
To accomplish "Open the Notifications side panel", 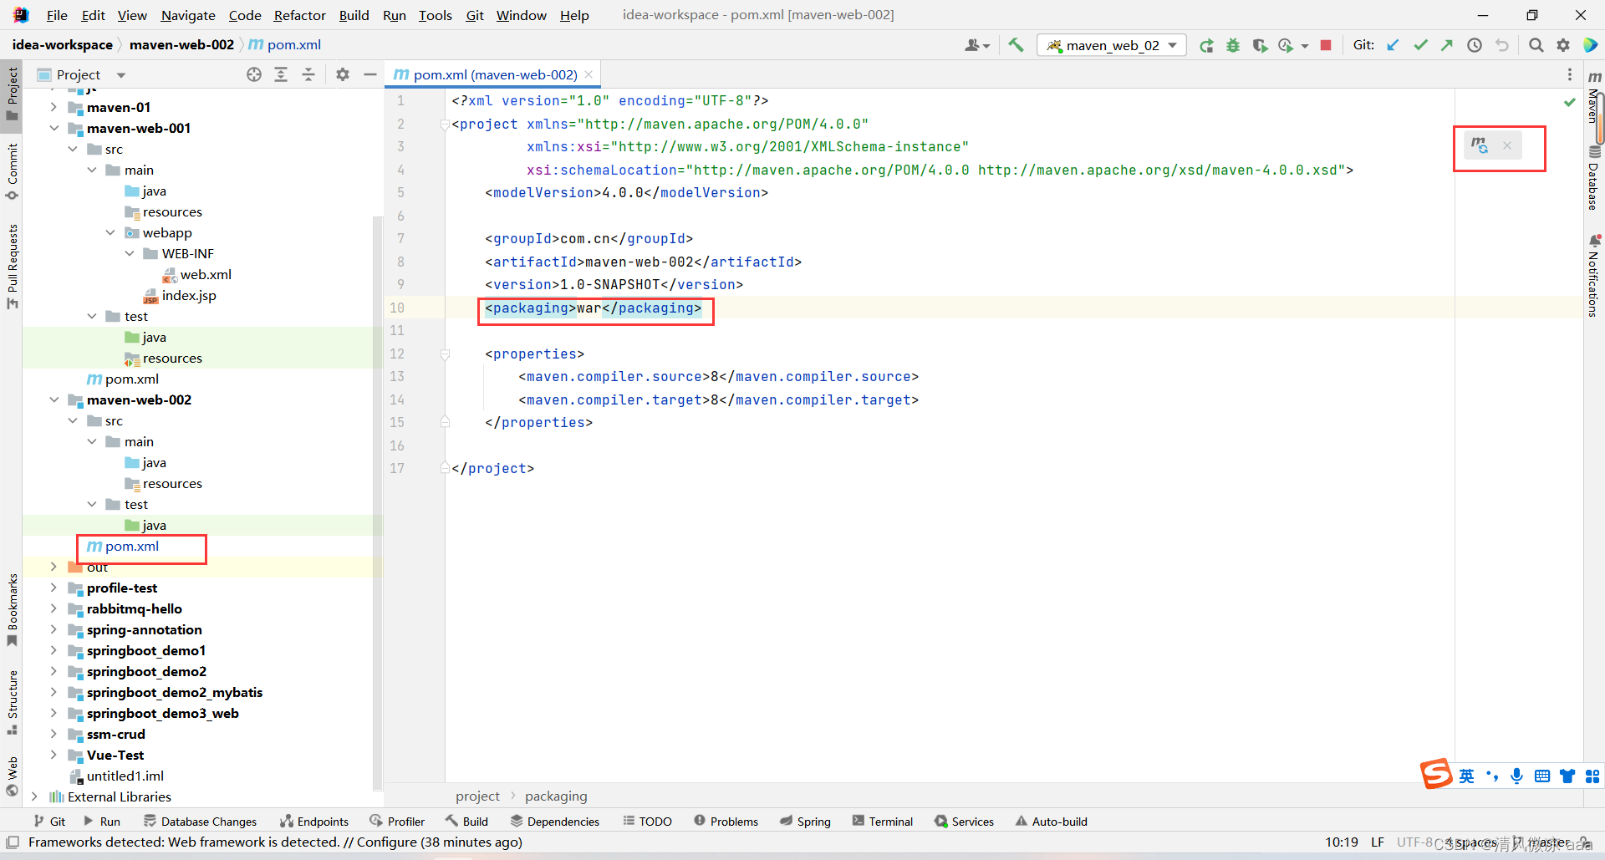I will [x=1594, y=276].
